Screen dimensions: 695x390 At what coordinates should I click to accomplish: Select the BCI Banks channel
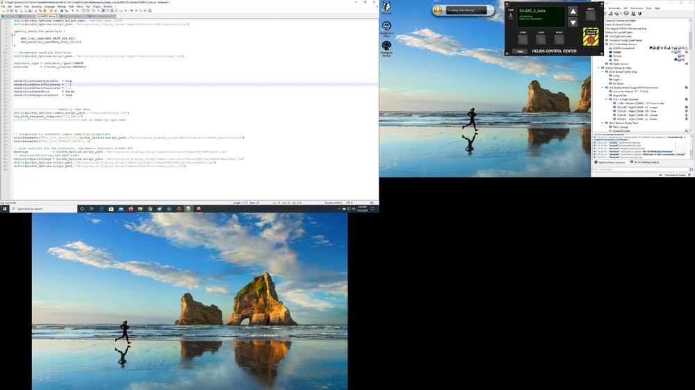[616, 84]
